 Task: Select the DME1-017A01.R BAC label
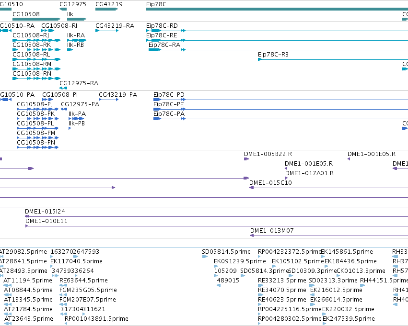(309, 173)
